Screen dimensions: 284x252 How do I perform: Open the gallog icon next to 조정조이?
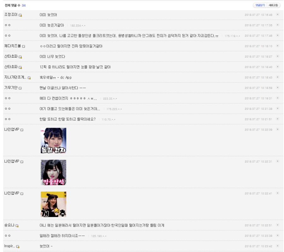21,15
